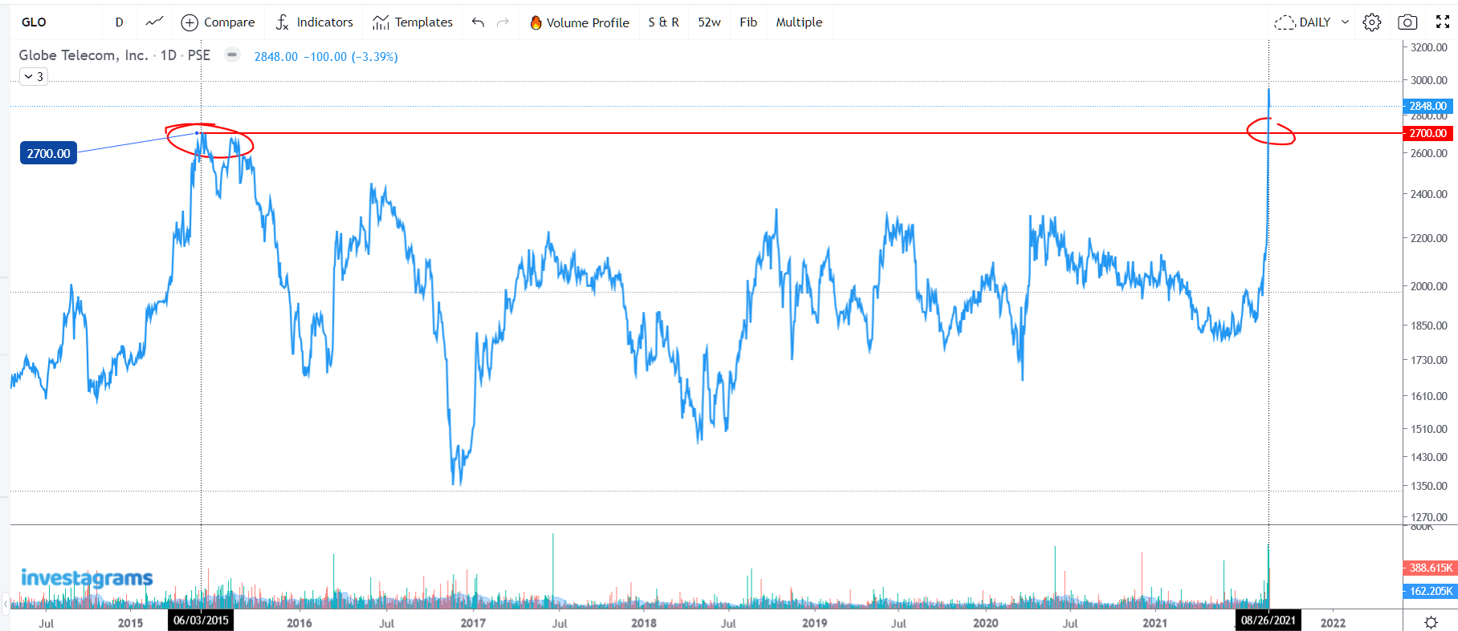
Task: Select the S & R tool
Action: (664, 22)
